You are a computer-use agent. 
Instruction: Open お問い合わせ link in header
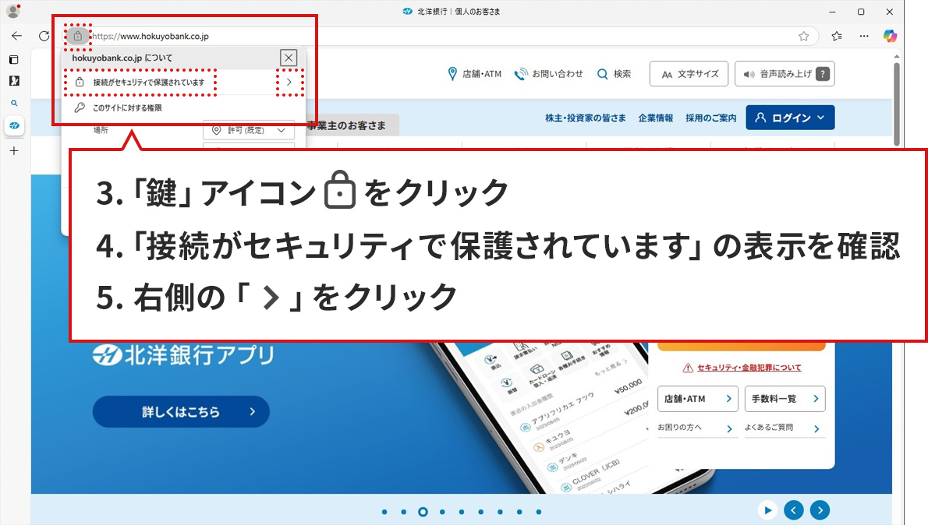549,74
